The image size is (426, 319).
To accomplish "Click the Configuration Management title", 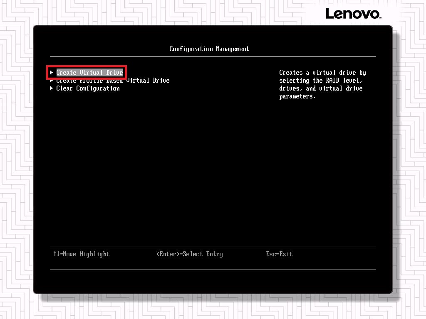I will pyautogui.click(x=209, y=49).
